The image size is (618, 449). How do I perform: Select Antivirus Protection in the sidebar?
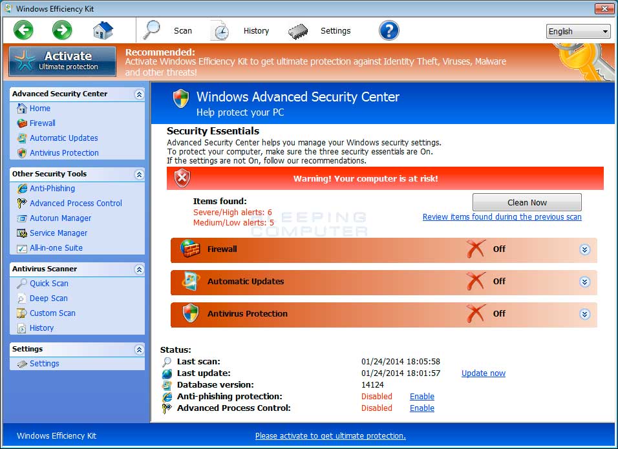[x=63, y=152]
